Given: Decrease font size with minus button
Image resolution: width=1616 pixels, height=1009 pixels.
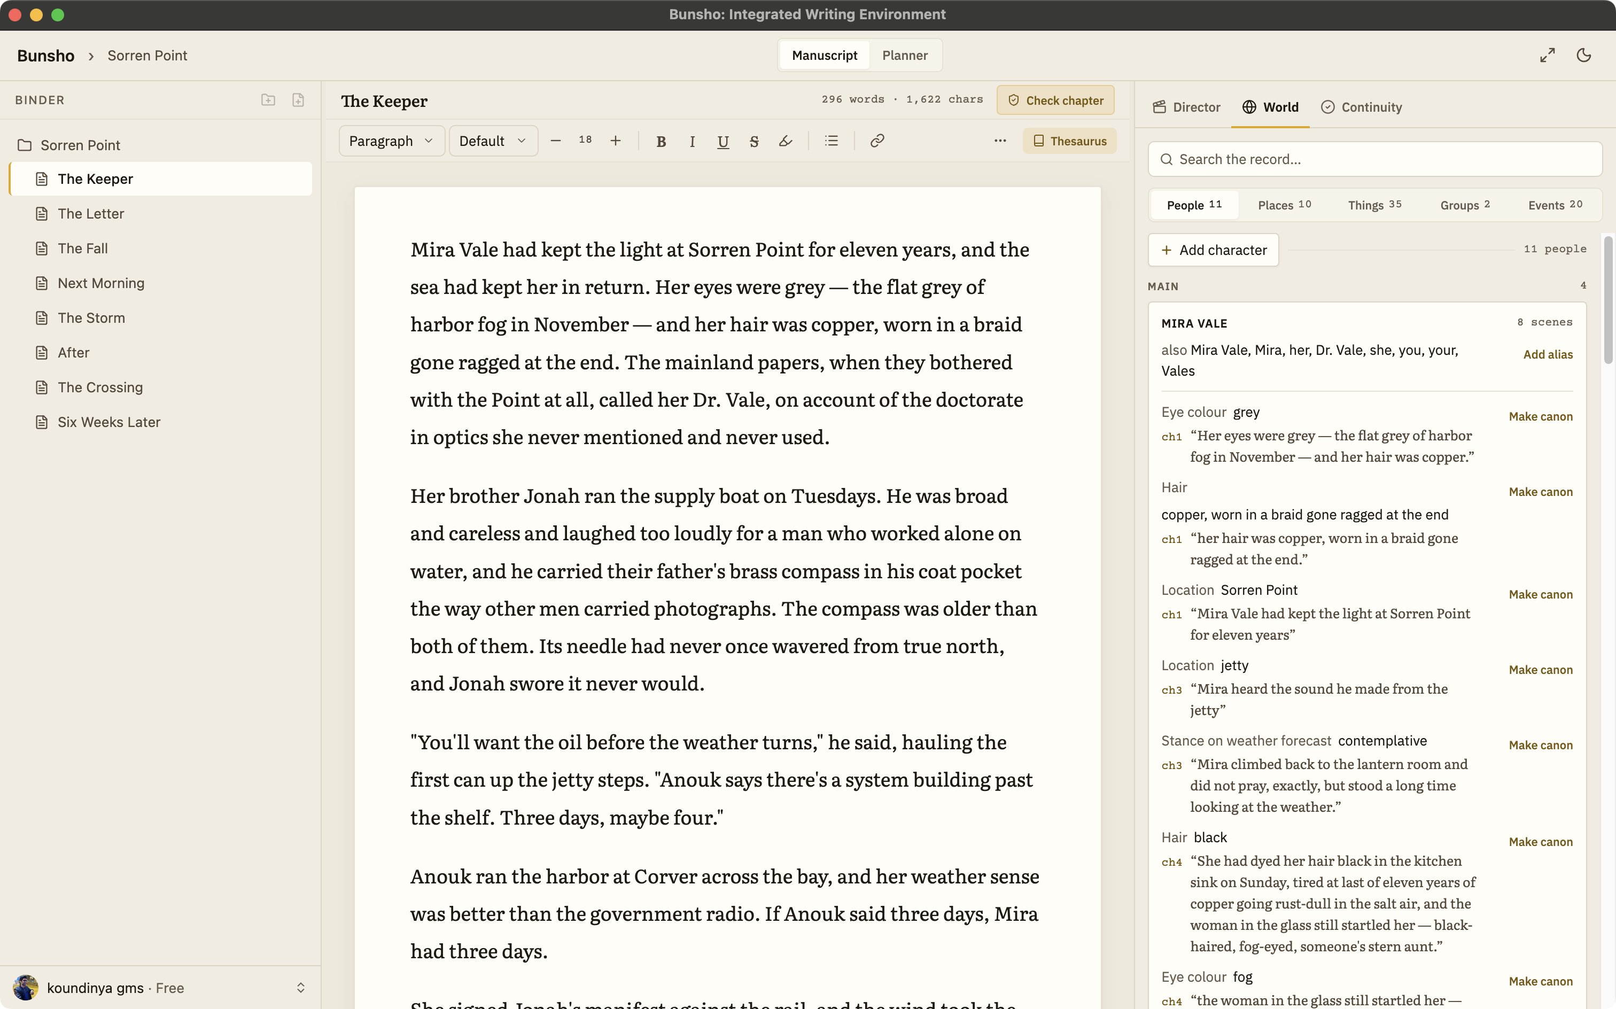Looking at the screenshot, I should [555, 141].
